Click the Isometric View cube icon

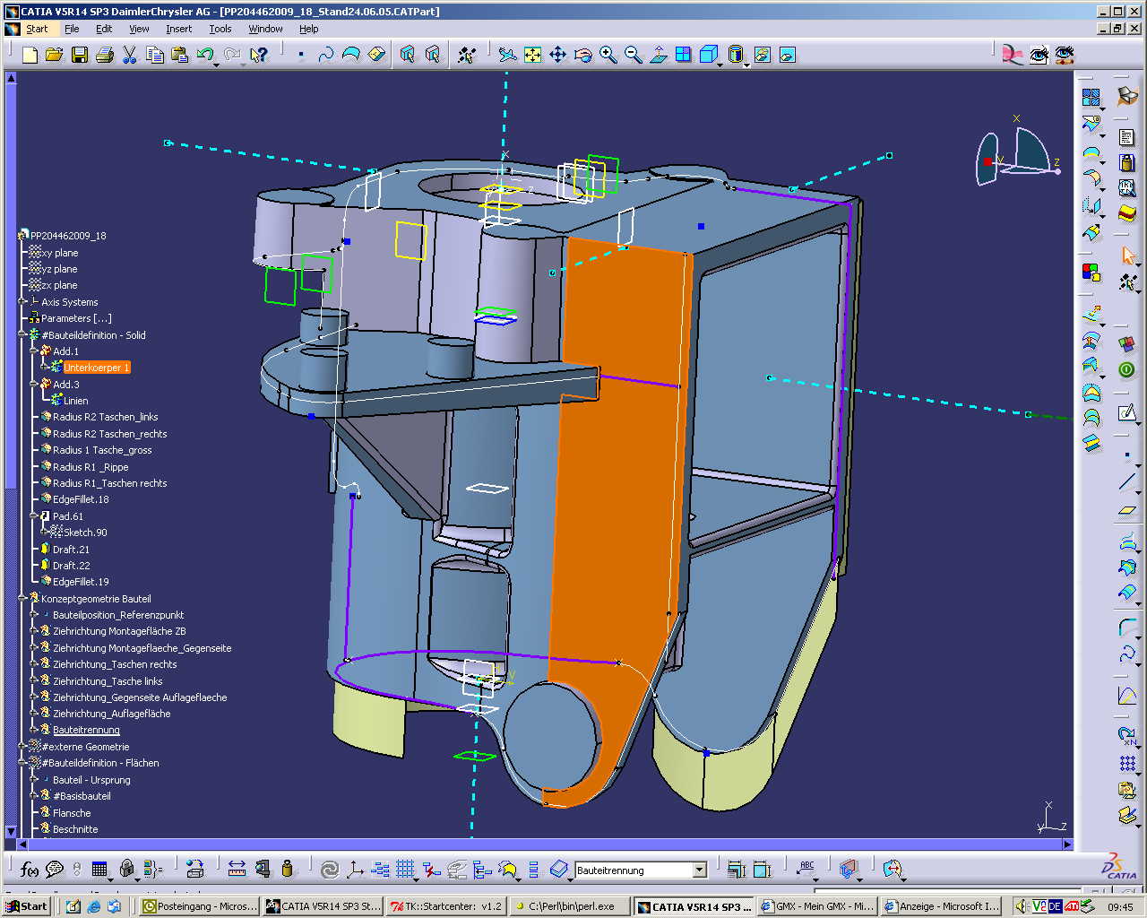(708, 56)
